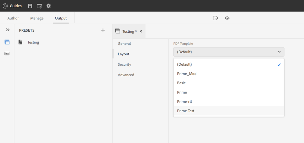The width and height of the screenshot is (304, 143).
Task: Collapse the PDF Template dropdown
Action: (229, 52)
